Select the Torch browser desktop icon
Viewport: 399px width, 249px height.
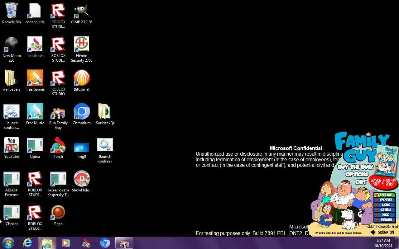(58, 148)
